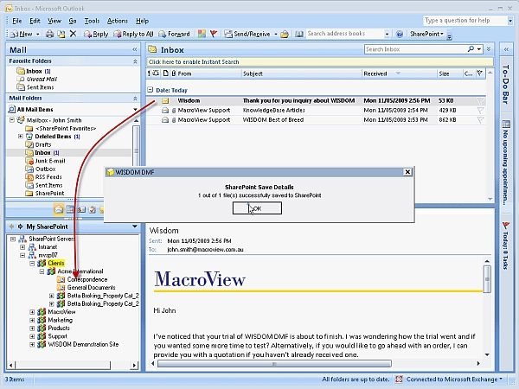Open the My SharePoint pane dropdown arrow

tap(135, 226)
